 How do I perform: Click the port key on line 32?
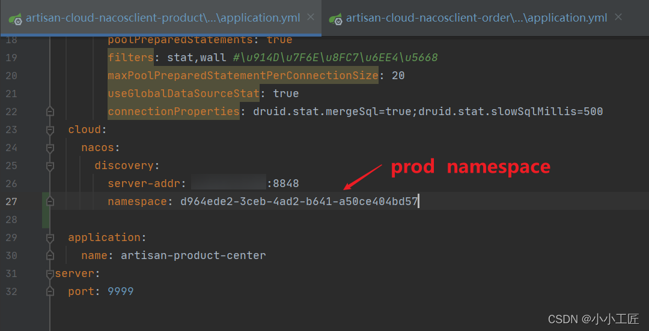81,292
